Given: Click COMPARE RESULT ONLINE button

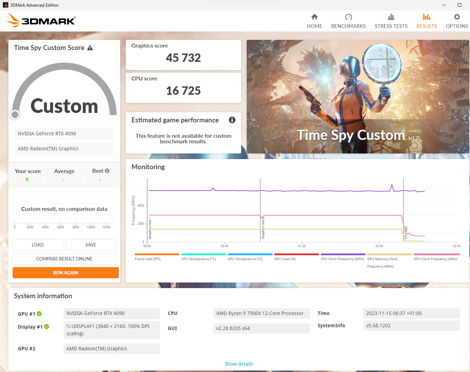Looking at the screenshot, I should tap(64, 259).
